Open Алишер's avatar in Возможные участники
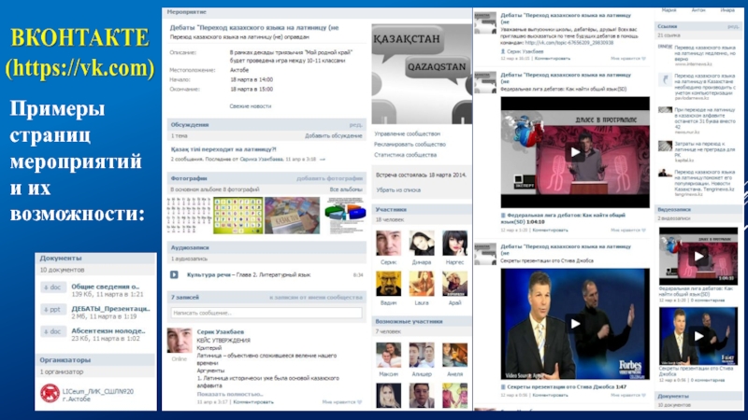 pos(422,356)
